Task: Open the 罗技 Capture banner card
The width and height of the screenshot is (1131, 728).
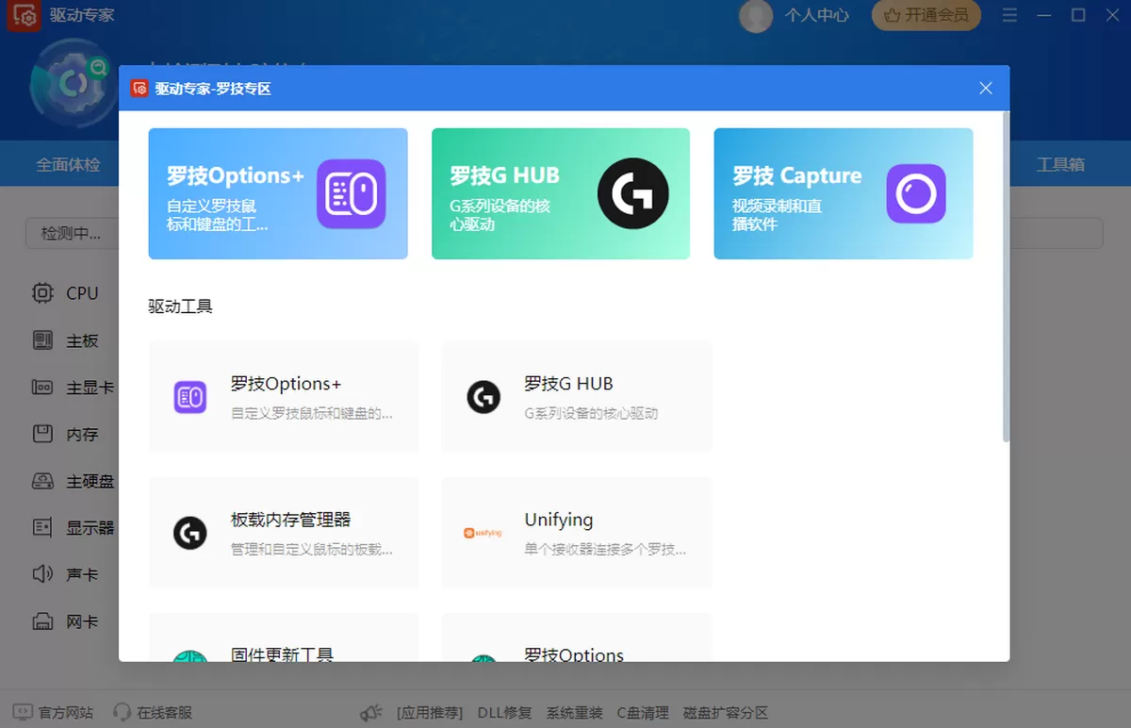Action: (x=844, y=193)
